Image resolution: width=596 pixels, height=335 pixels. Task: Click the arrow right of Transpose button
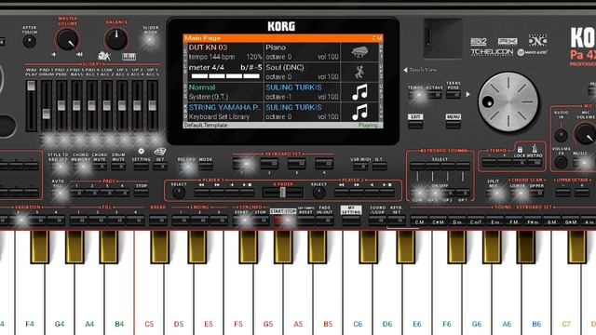click(467, 94)
